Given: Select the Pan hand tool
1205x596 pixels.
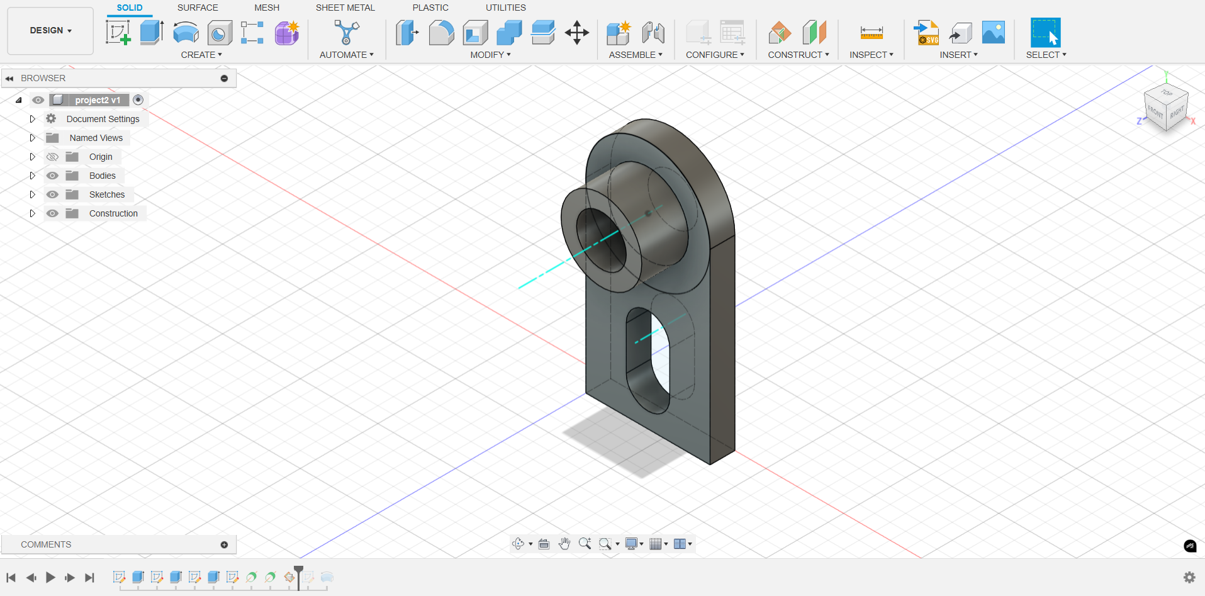Looking at the screenshot, I should tap(564, 544).
